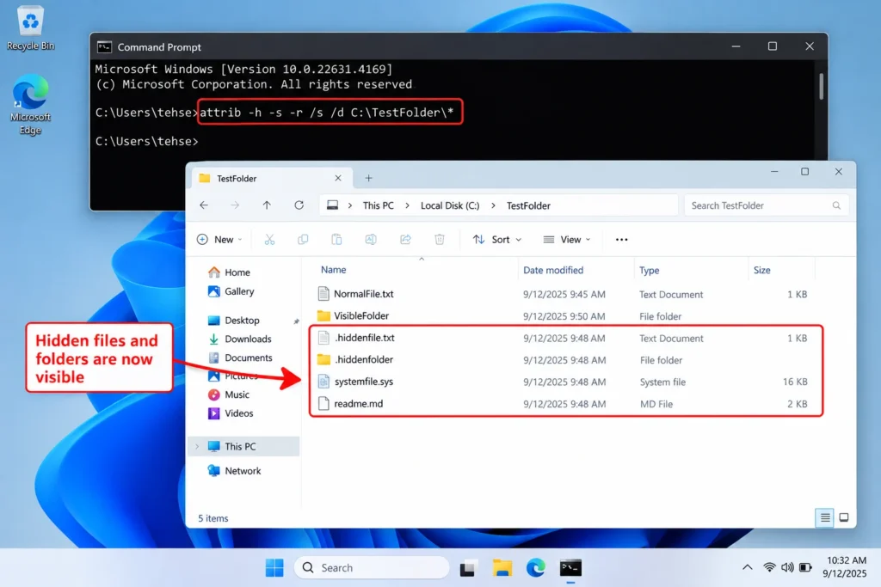This screenshot has width=881, height=587.
Task: Switch to large icons view in status bar
Action: click(844, 517)
